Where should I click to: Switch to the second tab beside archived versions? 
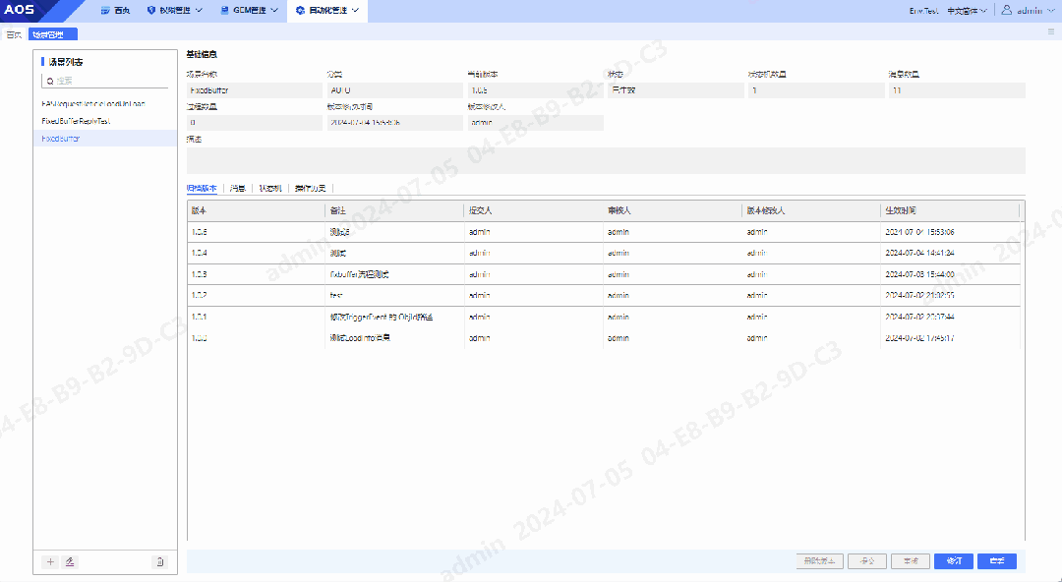click(237, 187)
